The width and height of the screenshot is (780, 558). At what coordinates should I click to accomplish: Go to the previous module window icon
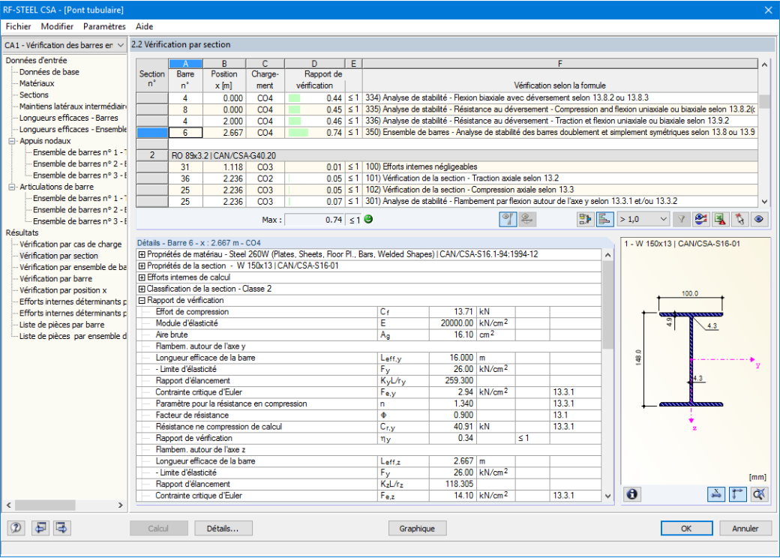pos(40,528)
